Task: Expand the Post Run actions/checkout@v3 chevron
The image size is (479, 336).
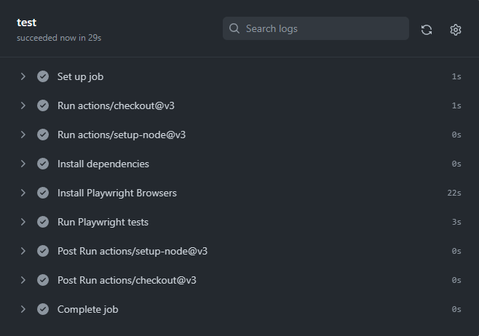Action: point(23,280)
